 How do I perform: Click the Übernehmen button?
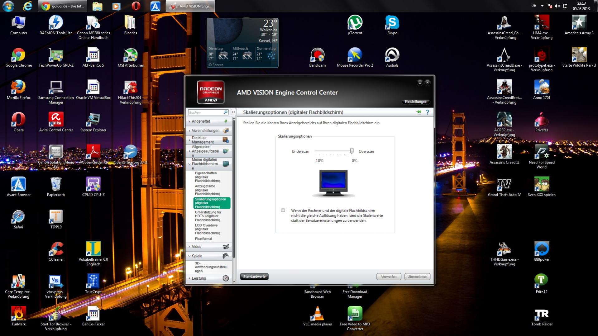click(x=417, y=277)
